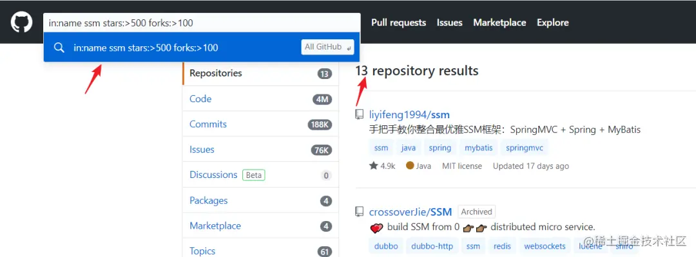Click the 4M counter badge for Code
696x257 pixels.
[x=322, y=100]
